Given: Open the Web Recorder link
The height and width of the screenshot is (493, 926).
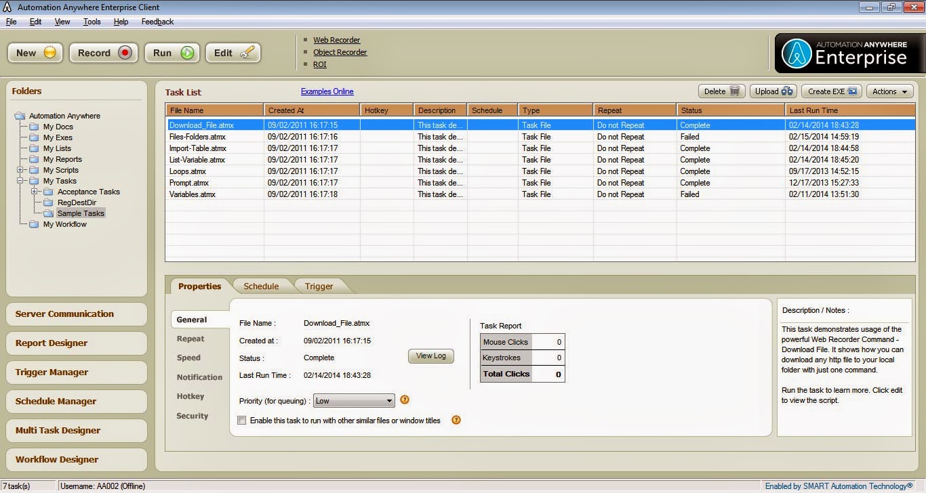Looking at the screenshot, I should [336, 40].
